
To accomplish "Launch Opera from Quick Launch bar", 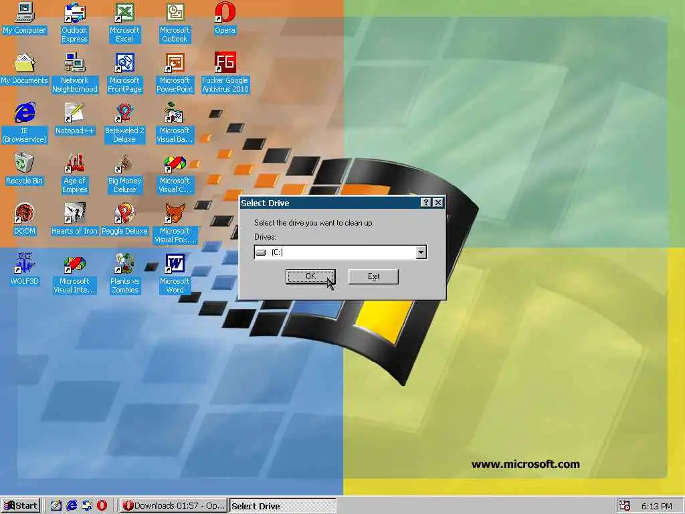I will point(102,506).
